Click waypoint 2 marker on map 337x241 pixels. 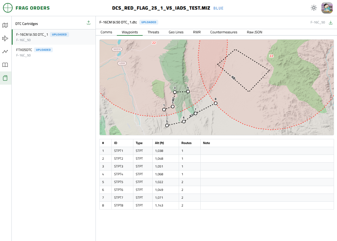point(173,107)
